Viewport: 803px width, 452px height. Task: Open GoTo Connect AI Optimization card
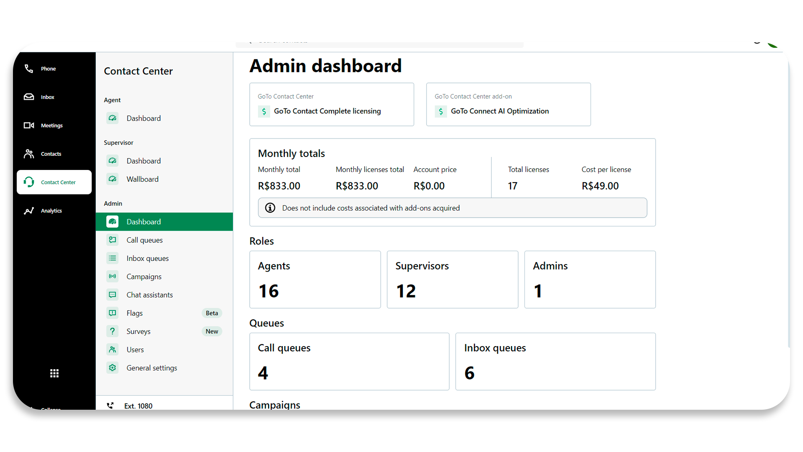[x=509, y=104]
